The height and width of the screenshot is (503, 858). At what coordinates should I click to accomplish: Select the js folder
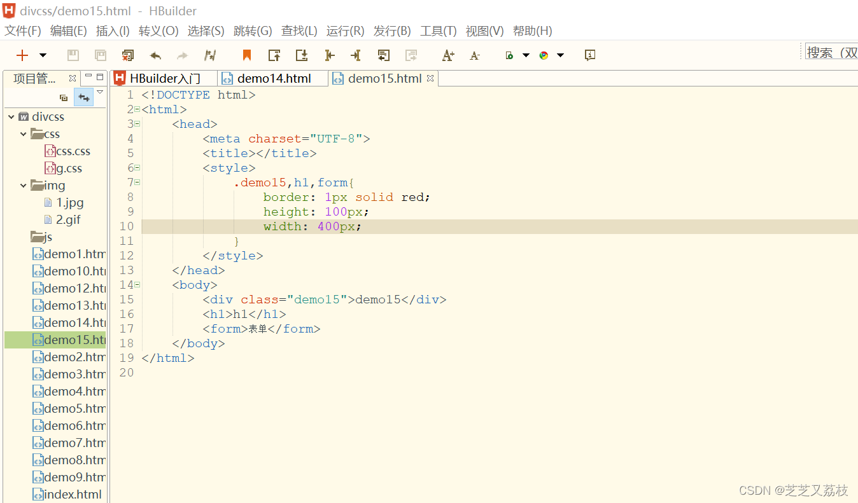(x=42, y=237)
